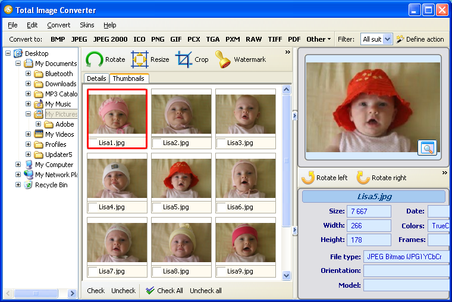Click the magnifier icon on preview image
The height and width of the screenshot is (302, 452).
tap(426, 148)
